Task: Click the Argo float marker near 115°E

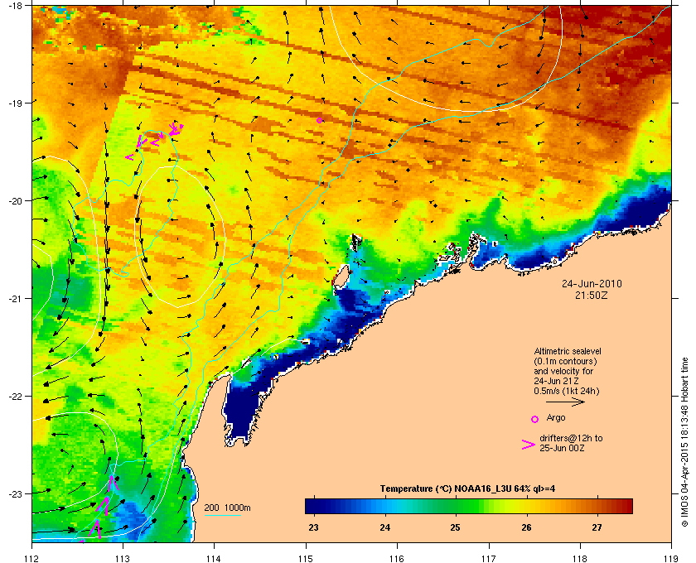Action: tap(319, 120)
